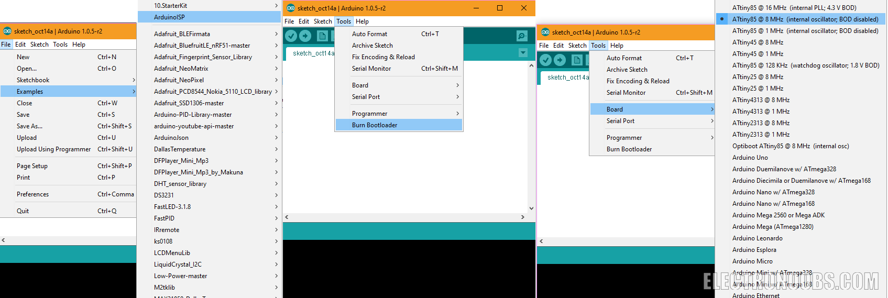Open Serial Monitor magnifier icon in toolbar
Screen dimensions: 888x298
click(x=522, y=36)
